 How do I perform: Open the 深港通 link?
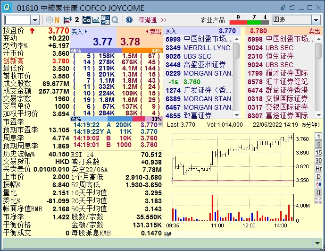pyautogui.click(x=148, y=20)
